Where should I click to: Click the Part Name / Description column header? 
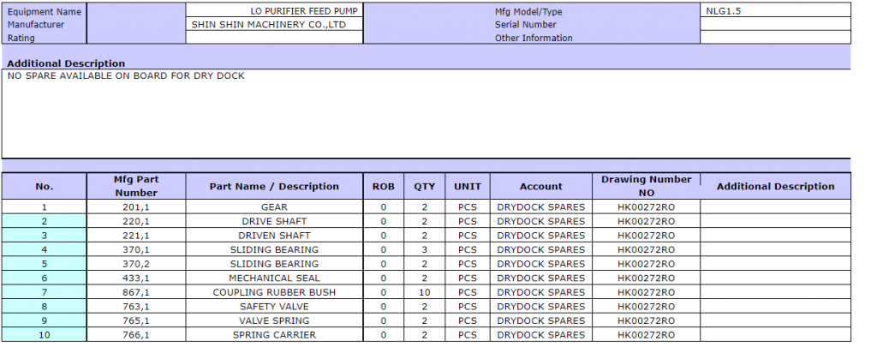[275, 186]
